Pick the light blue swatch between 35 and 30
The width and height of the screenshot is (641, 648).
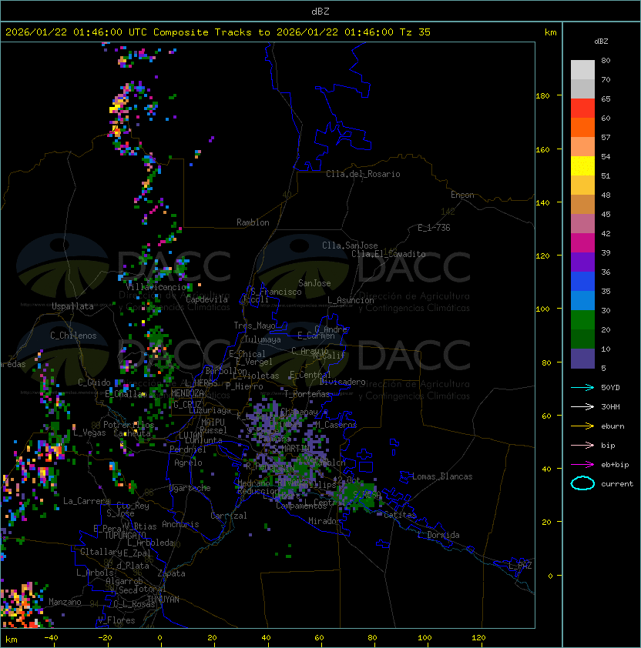pyautogui.click(x=582, y=301)
